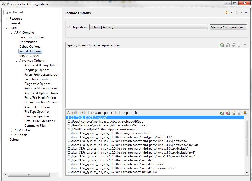Collapse the Build tree node
Image resolution: width=252 pixels, height=181 pixels.
coord(7,28)
